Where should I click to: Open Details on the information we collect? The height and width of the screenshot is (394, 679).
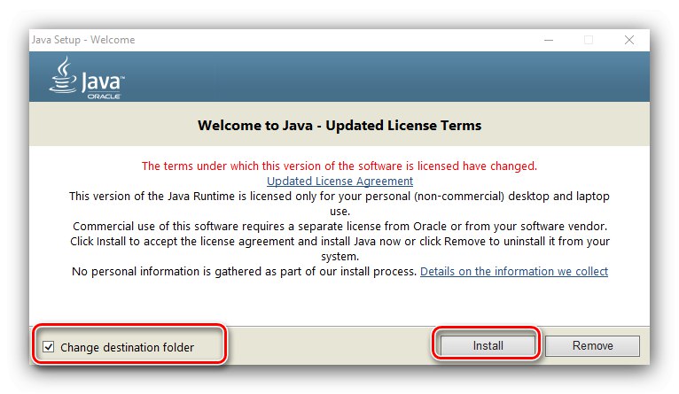514,272
